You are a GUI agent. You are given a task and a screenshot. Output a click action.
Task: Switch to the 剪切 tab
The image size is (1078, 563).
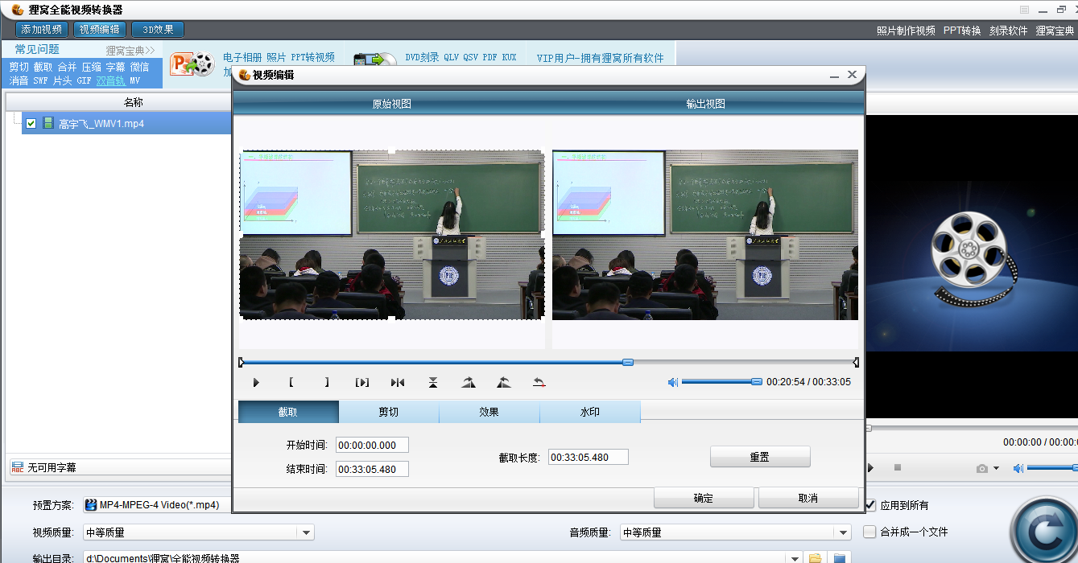point(389,412)
